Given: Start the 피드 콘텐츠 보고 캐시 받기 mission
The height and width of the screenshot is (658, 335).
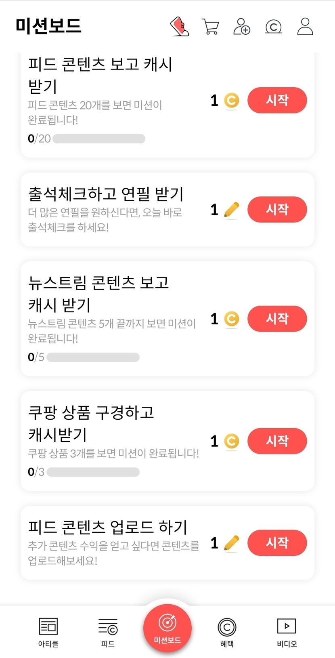Looking at the screenshot, I should [277, 100].
